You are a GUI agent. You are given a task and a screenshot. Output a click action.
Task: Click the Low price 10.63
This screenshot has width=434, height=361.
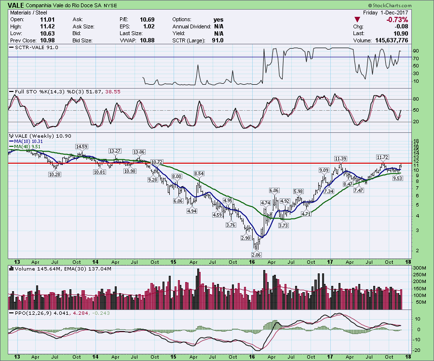tap(47, 33)
